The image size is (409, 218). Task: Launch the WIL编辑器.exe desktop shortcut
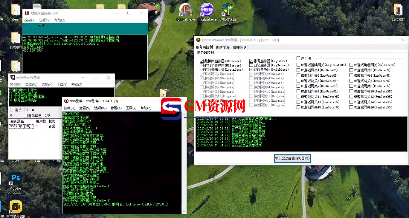tap(228, 14)
